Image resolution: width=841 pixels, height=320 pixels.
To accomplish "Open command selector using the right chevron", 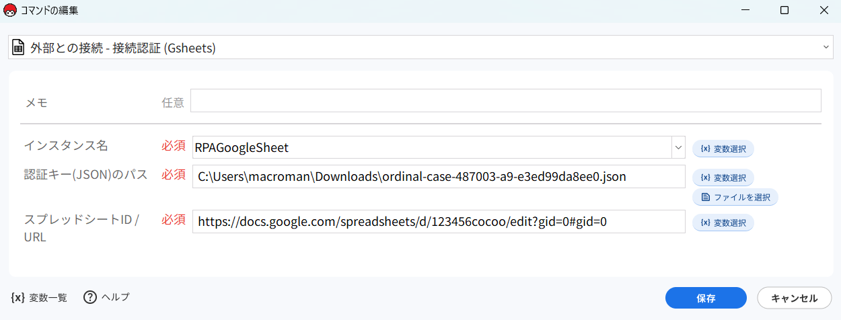I will [826, 47].
